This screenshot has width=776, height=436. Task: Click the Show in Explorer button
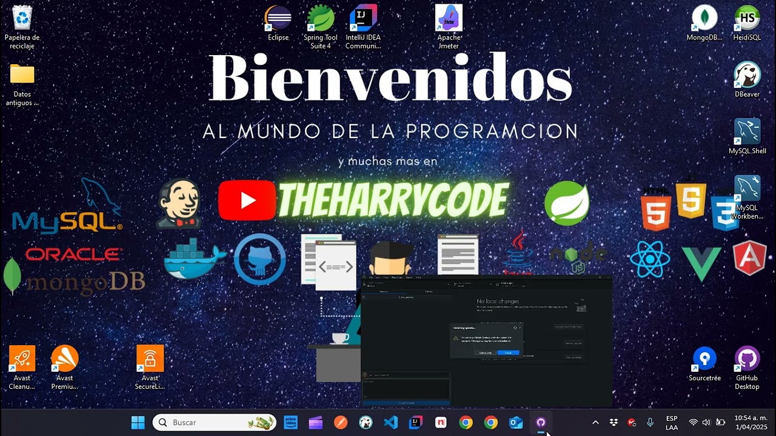click(x=574, y=343)
